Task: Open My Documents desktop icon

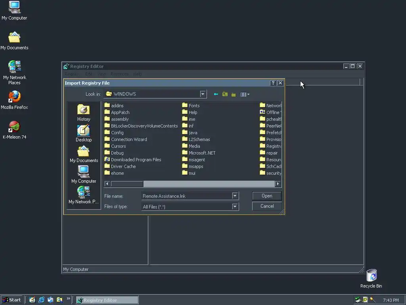Action: click(14, 41)
